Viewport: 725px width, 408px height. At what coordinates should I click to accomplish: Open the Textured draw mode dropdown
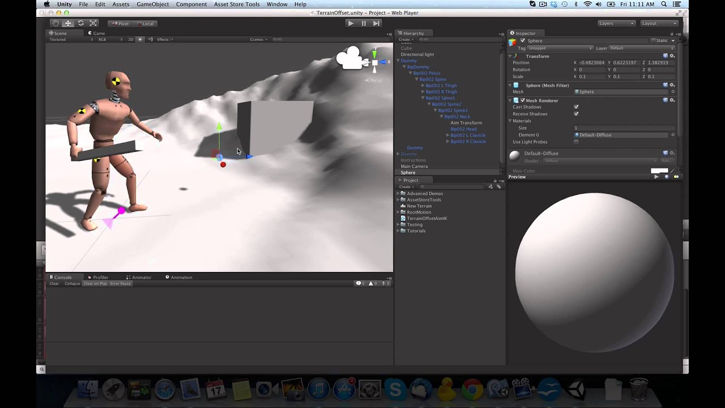pos(71,40)
